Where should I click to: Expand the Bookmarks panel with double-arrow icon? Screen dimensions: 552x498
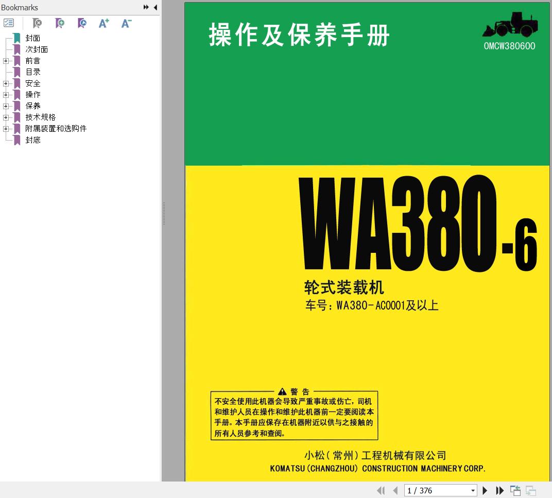[146, 7]
